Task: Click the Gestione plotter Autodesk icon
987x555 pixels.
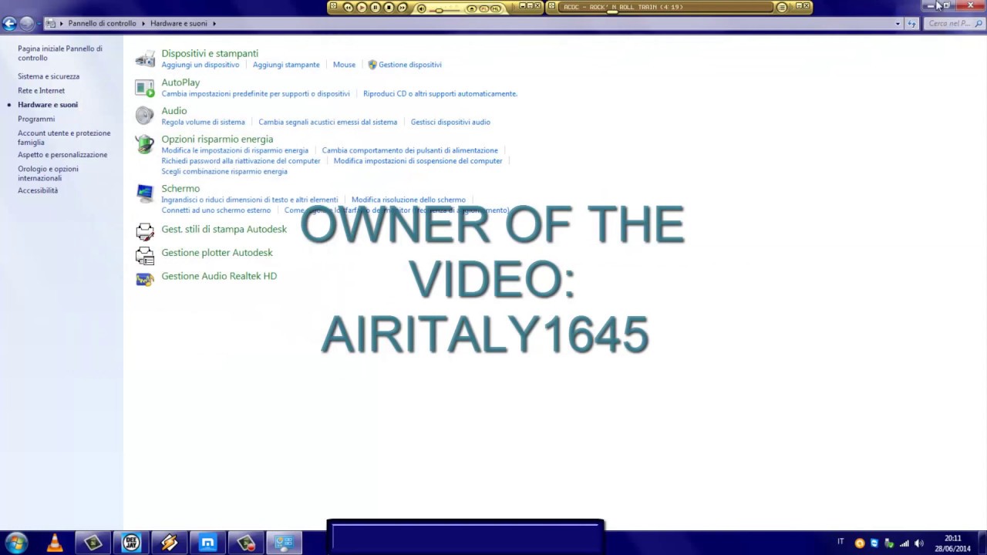Action: (145, 254)
